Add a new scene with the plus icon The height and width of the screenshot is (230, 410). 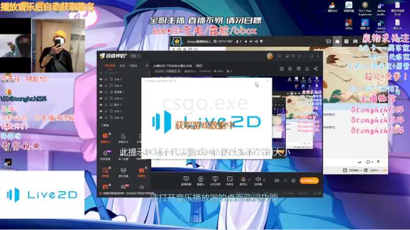coord(147,66)
